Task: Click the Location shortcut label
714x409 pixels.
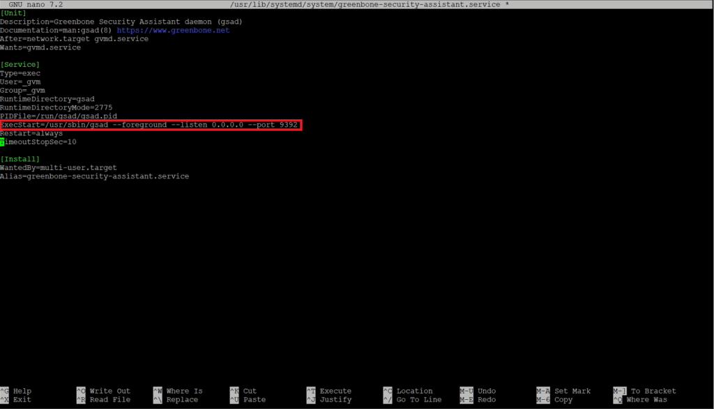Action: coord(414,391)
